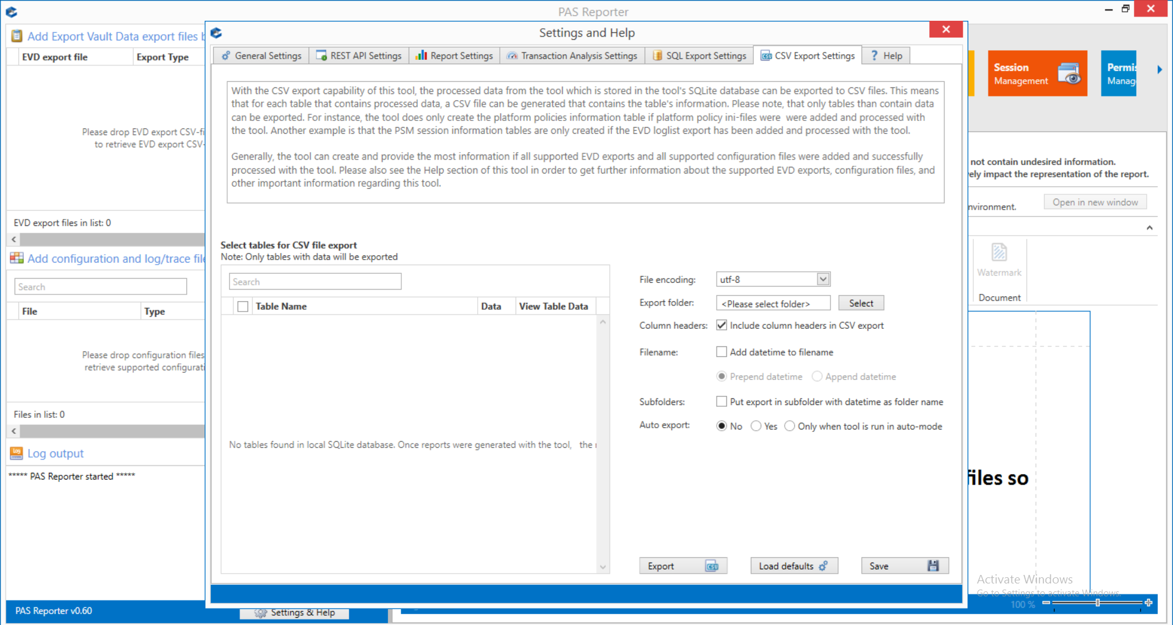
Task: Restore down the PAS Reporter window
Action: click(1125, 9)
